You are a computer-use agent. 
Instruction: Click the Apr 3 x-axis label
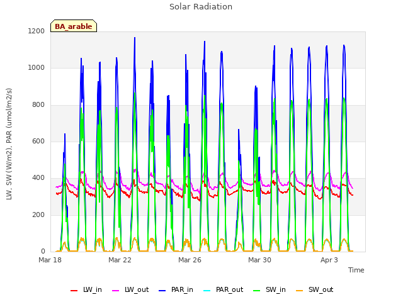click(x=329, y=260)
